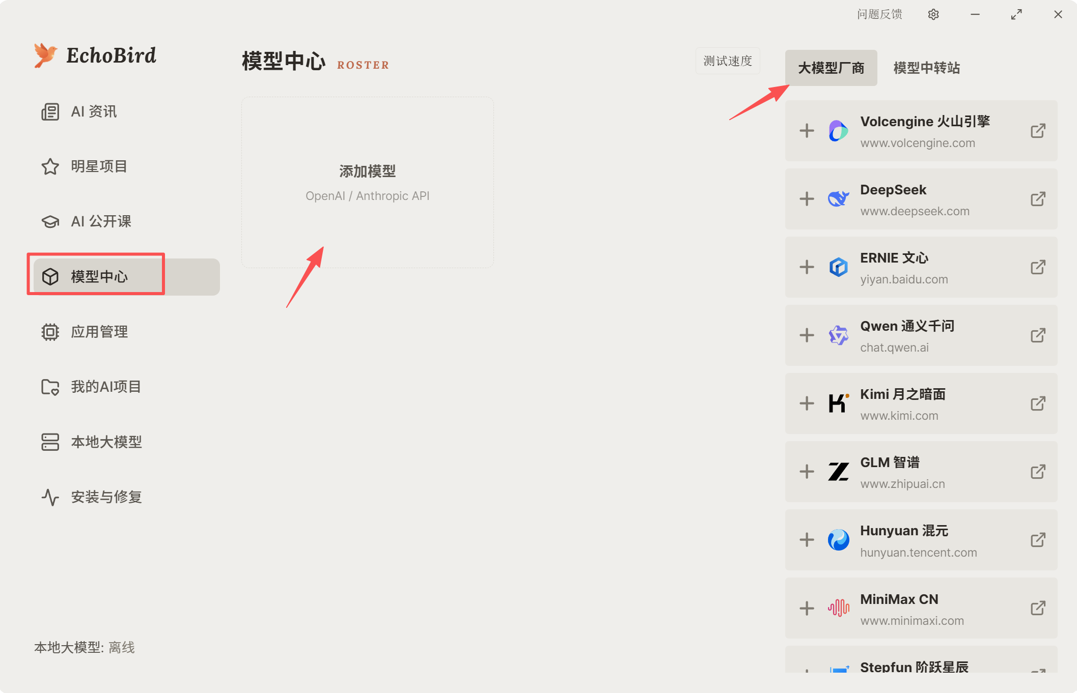
Task: Open settings via the gear icon
Action: click(x=933, y=14)
